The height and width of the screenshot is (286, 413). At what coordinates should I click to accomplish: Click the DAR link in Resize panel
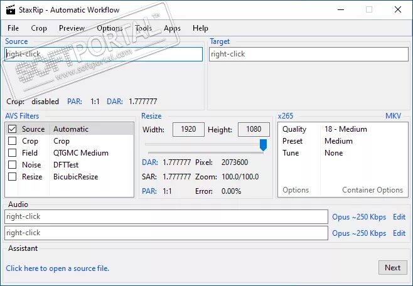(149, 162)
